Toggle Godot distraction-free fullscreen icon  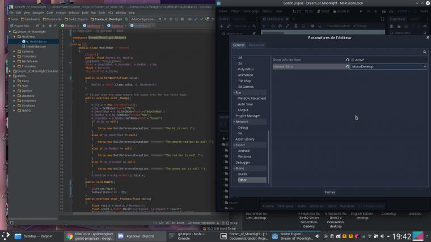tap(382, 19)
